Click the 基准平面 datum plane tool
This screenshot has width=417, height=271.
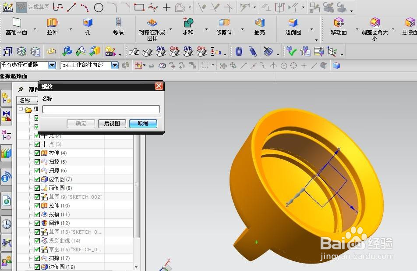click(17, 26)
